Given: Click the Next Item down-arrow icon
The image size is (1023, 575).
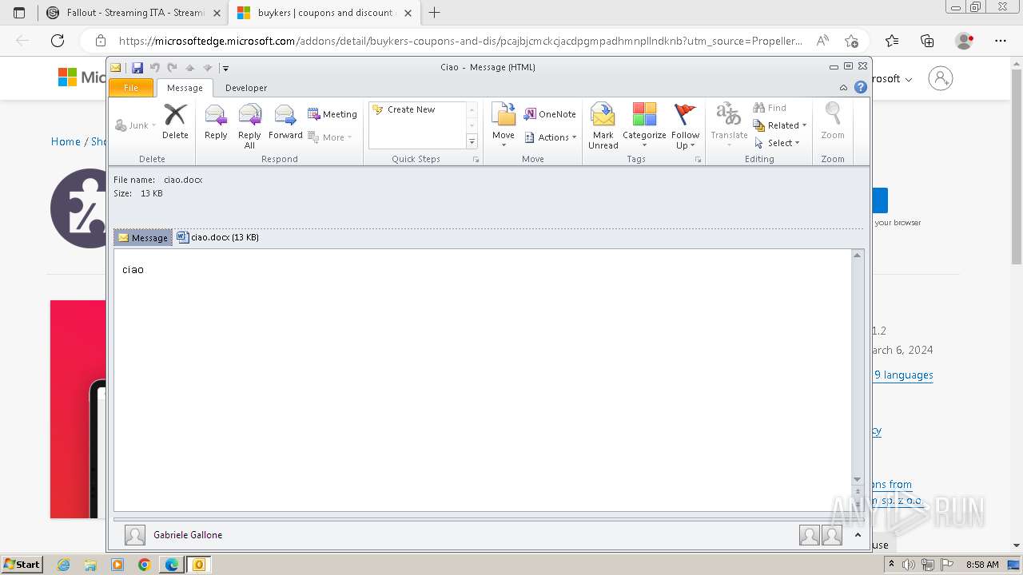Looking at the screenshot, I should pos(207,68).
